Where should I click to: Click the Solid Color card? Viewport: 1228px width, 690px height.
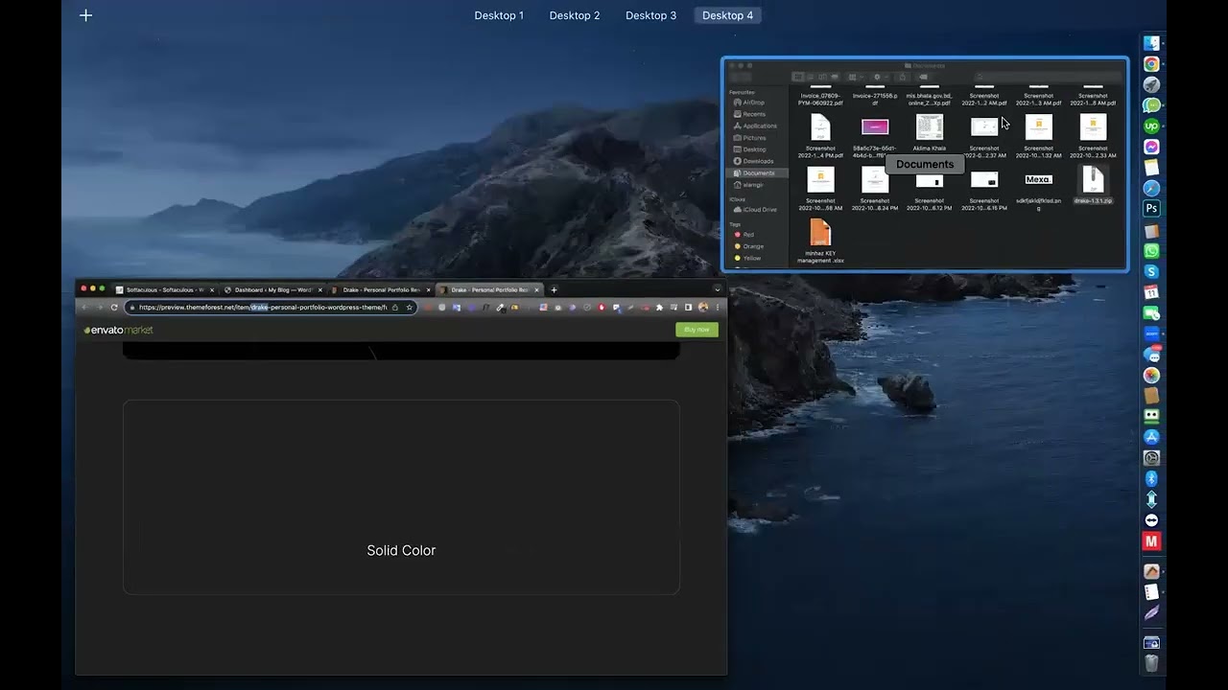(x=401, y=497)
